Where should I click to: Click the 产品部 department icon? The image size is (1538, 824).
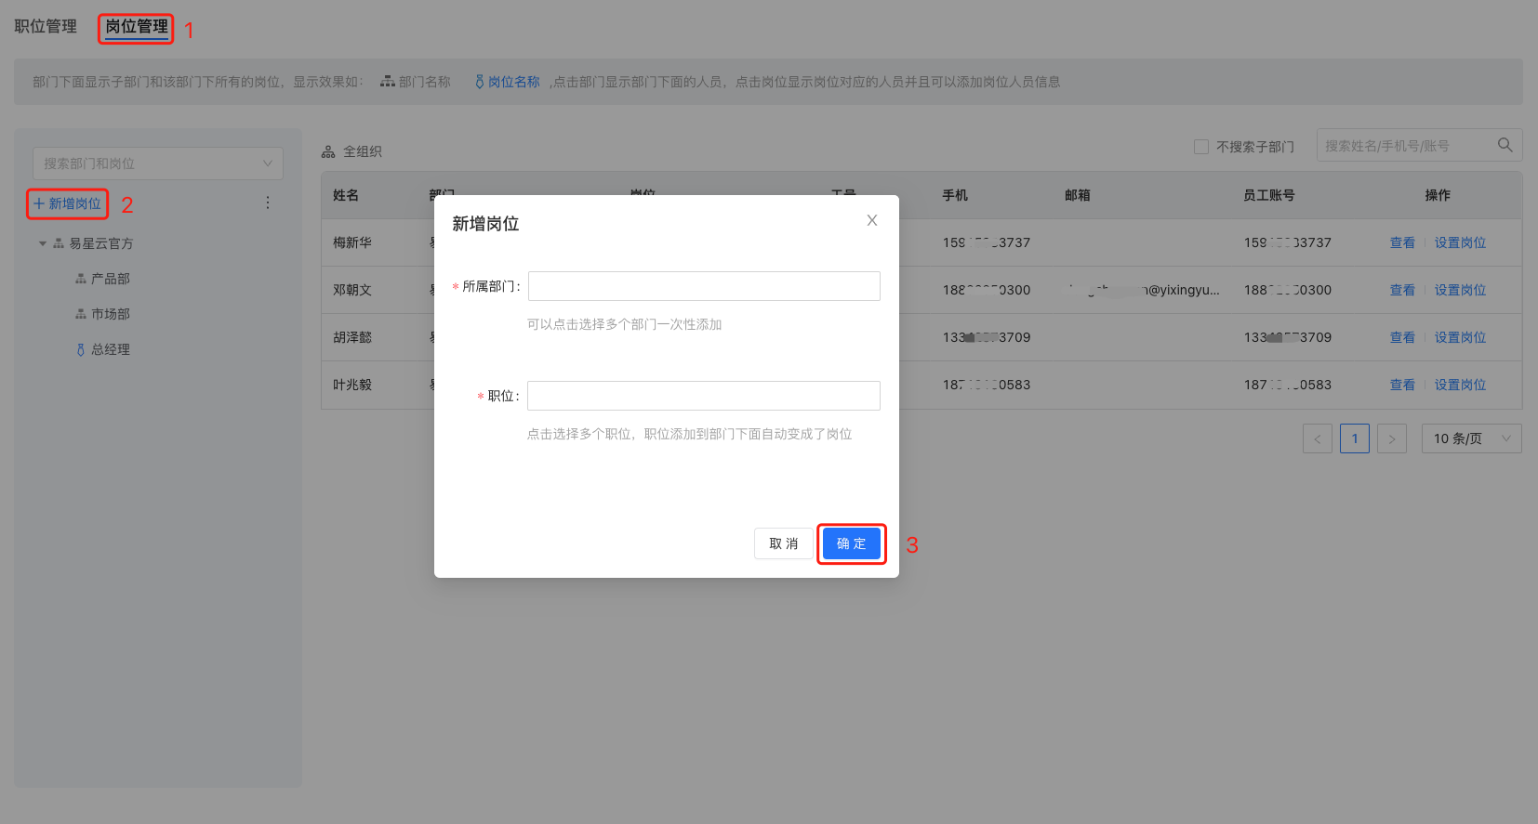coord(81,279)
